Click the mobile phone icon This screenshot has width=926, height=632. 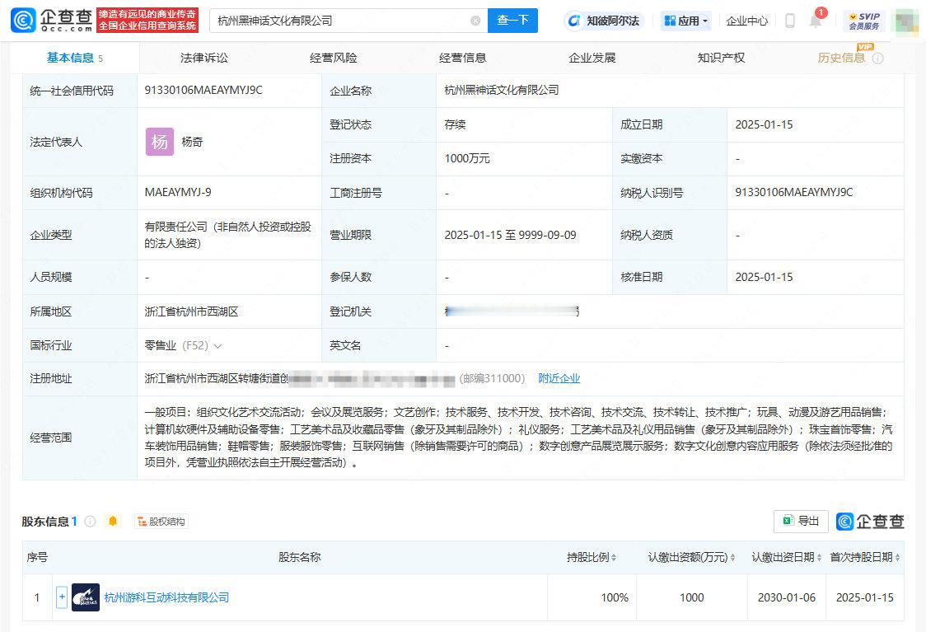789,21
